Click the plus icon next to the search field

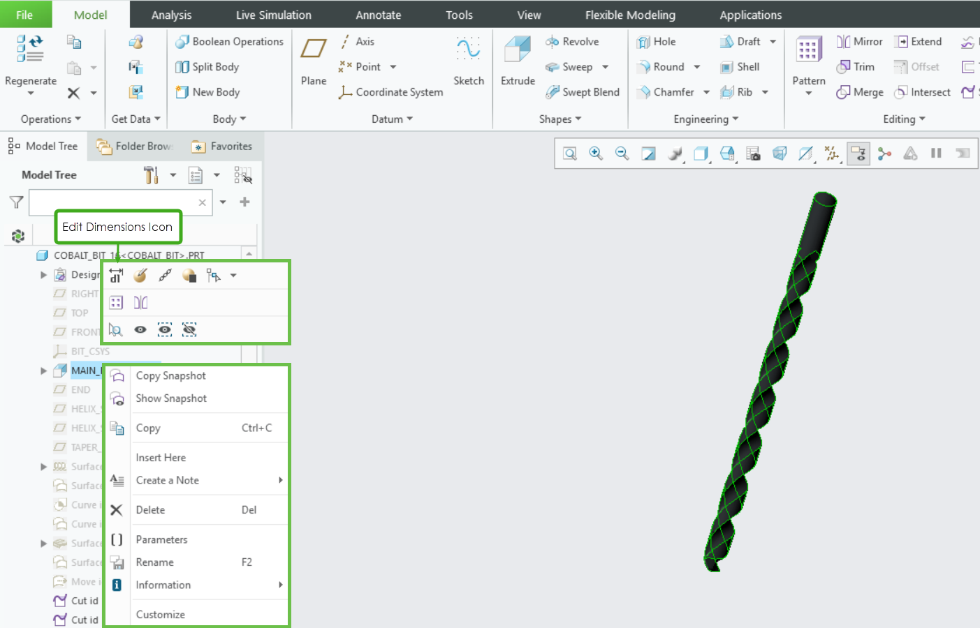pyautogui.click(x=244, y=202)
